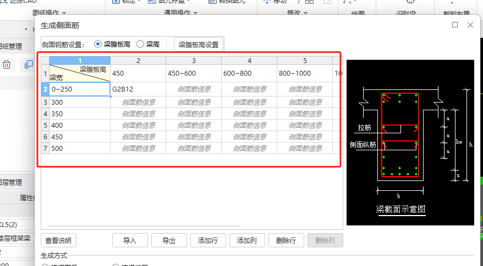The height and width of the screenshot is (266, 483).
Task: Click the beam width 500 cell
Action: 80,149
